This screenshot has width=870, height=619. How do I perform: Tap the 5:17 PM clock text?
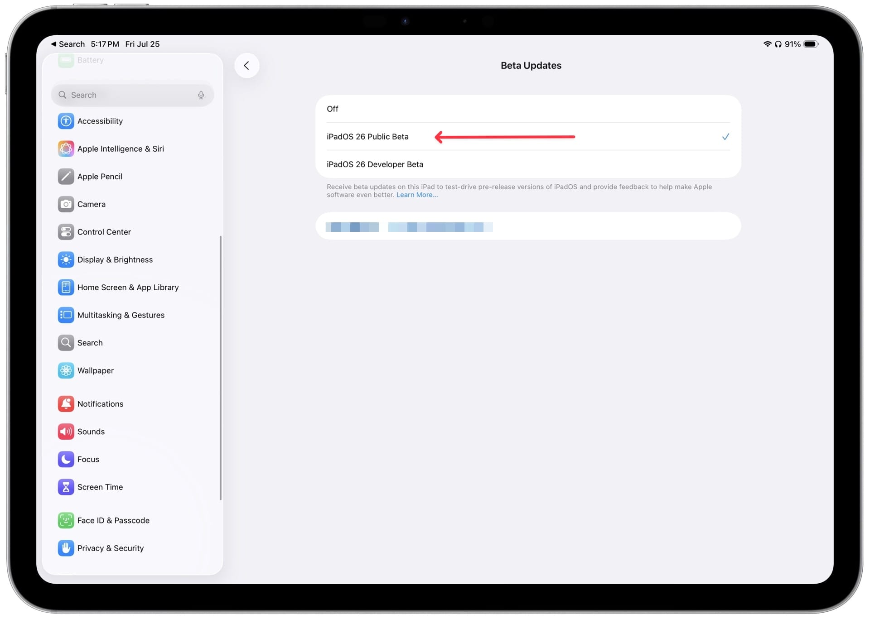click(105, 44)
